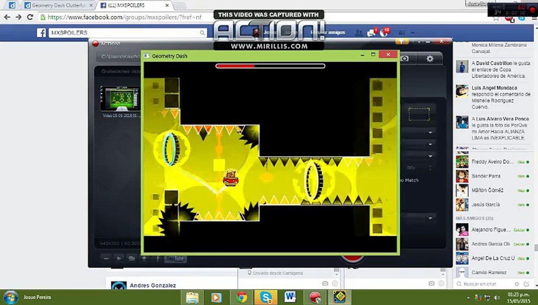This screenshot has width=538, height=305.
Task: Click the Facebook logo icon in the header
Action: [x=41, y=33]
